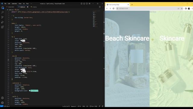Open the Manage gear in VS Code
Image resolution: width=193 pixels, height=109 pixels.
point(2,103)
